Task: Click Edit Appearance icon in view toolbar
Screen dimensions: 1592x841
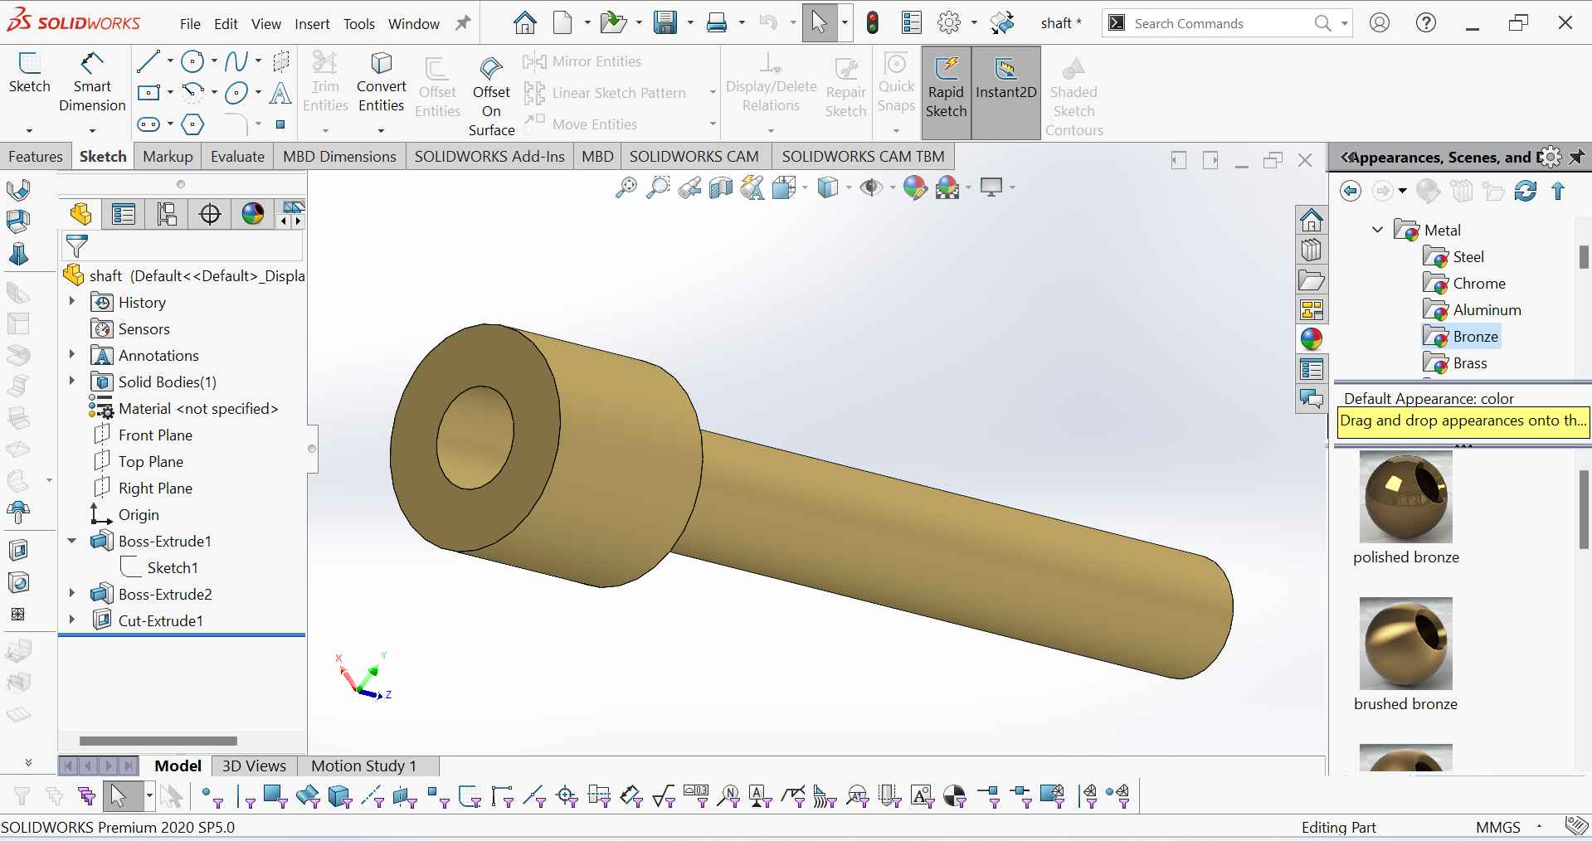Action: click(x=915, y=188)
